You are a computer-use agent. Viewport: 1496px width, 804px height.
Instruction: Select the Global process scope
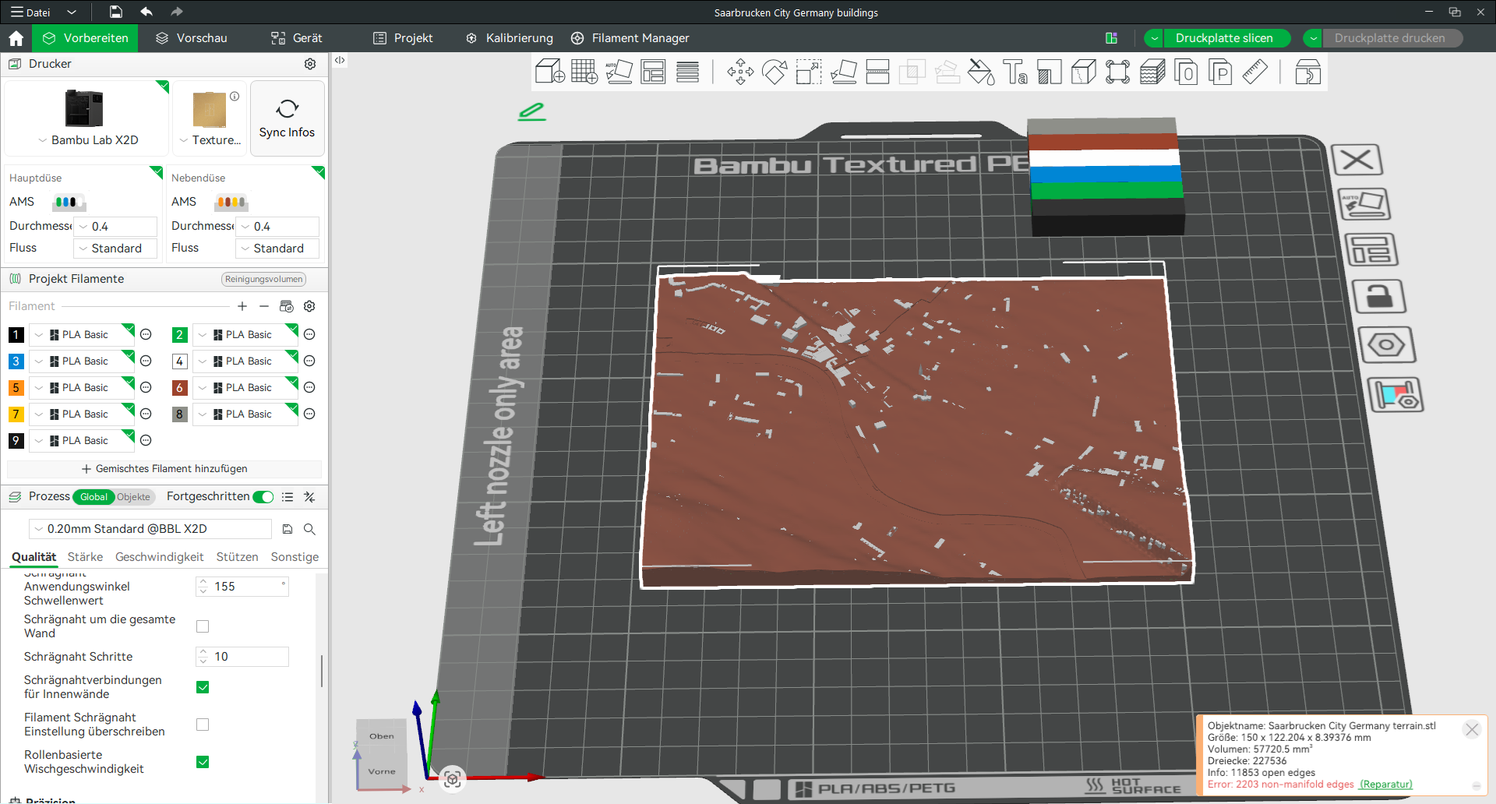click(93, 497)
